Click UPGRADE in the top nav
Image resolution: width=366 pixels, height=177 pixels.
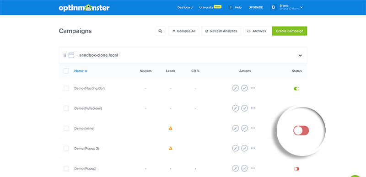256,7
